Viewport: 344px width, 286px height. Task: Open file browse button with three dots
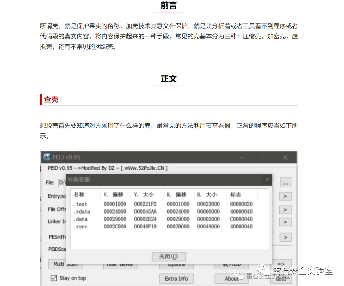point(285,182)
